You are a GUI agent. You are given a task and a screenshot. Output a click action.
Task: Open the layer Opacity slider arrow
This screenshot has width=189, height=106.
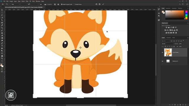click(183, 44)
